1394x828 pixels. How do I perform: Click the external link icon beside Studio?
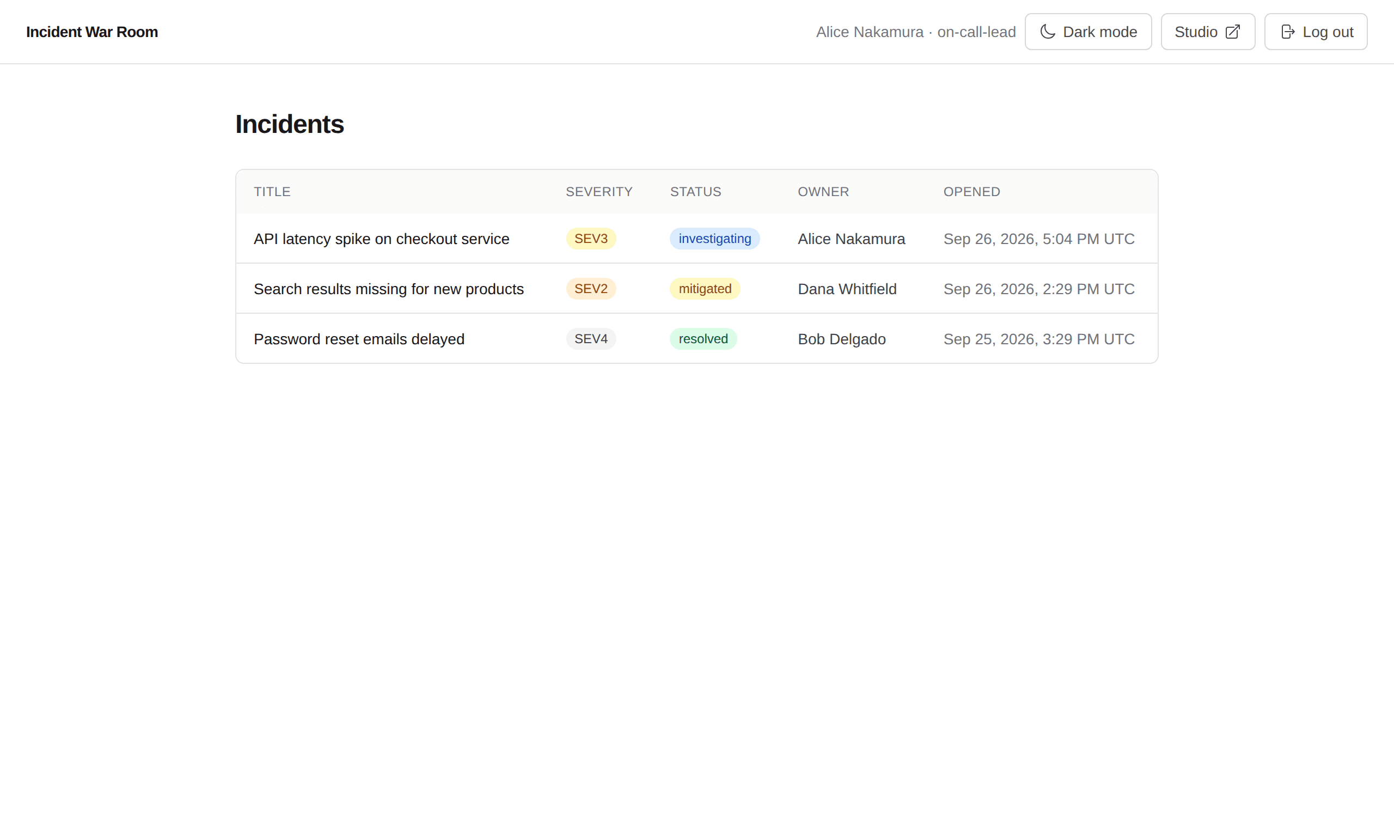1232,32
